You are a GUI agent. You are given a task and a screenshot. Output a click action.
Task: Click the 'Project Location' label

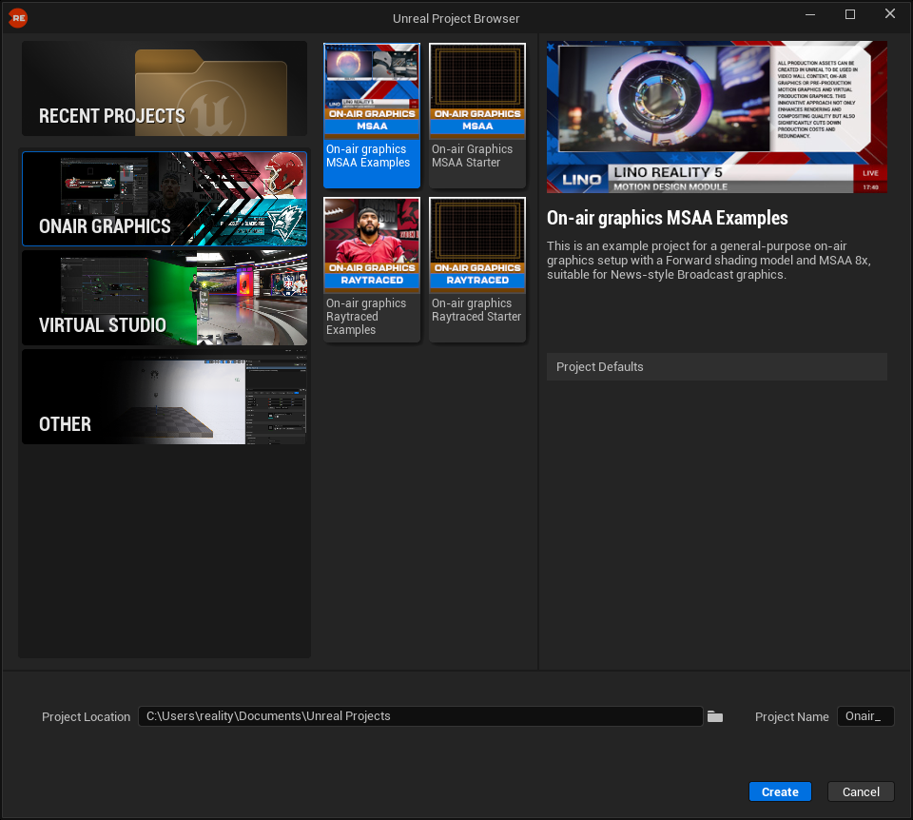coord(87,717)
